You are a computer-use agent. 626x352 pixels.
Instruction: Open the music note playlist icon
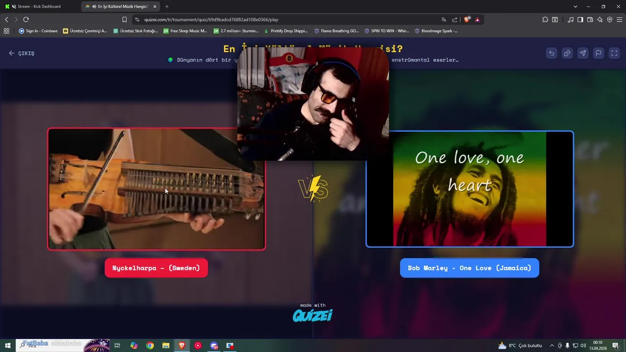[x=571, y=20]
